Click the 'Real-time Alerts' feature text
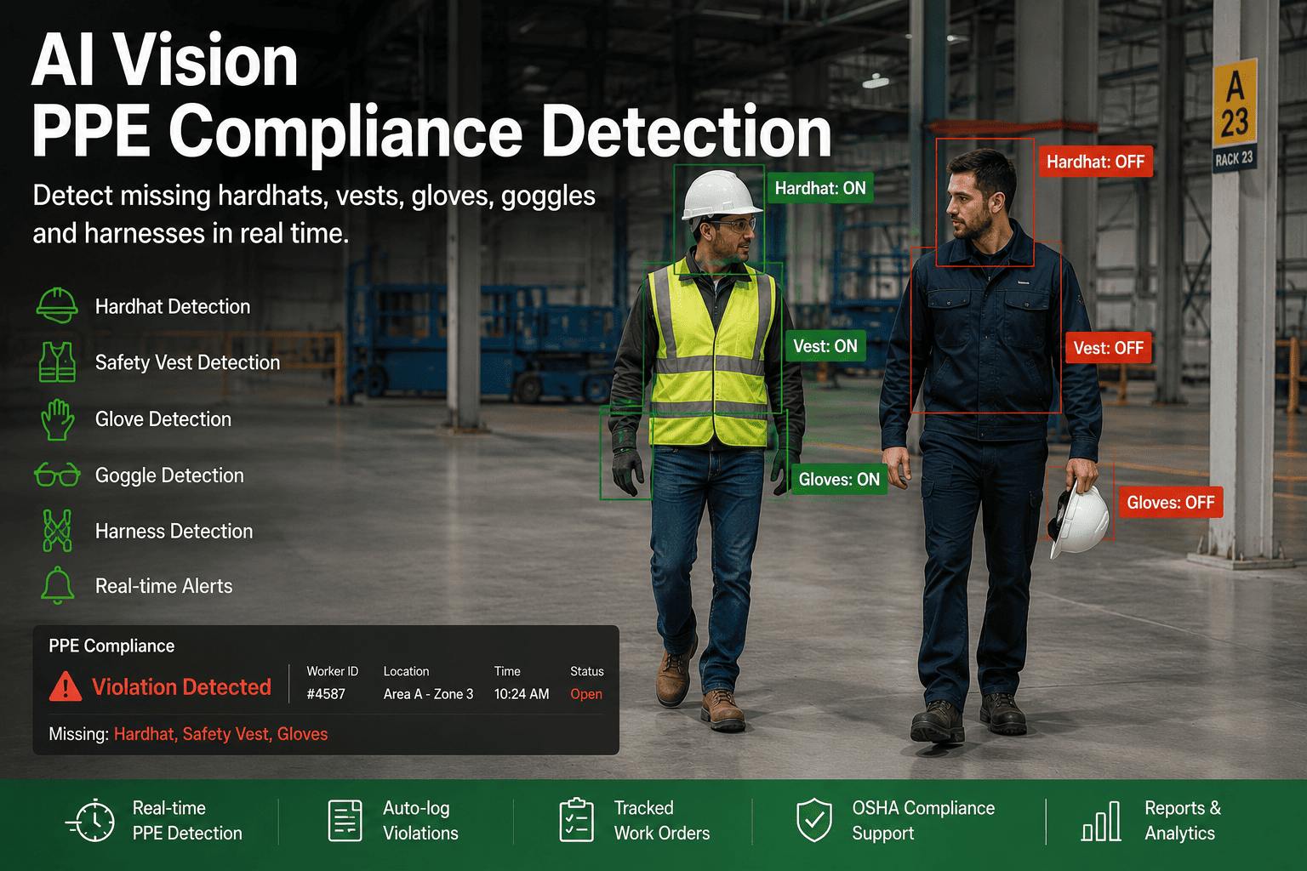This screenshot has height=871, width=1307. point(163,586)
